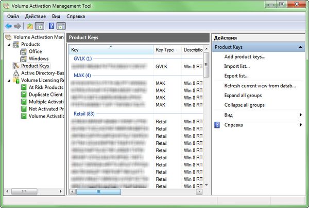Click Refresh current view from database
Viewport: 309px width, 208px height.
click(260, 86)
